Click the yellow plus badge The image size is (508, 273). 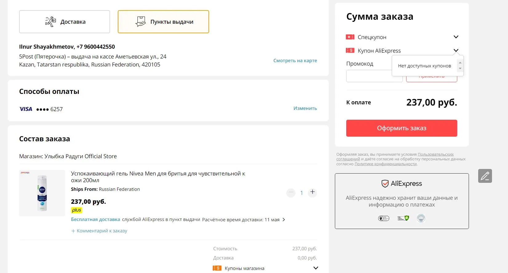pyautogui.click(x=77, y=210)
